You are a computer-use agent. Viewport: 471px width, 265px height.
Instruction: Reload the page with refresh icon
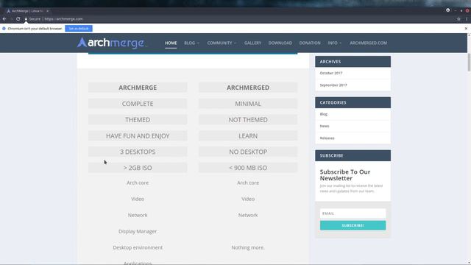[18, 19]
